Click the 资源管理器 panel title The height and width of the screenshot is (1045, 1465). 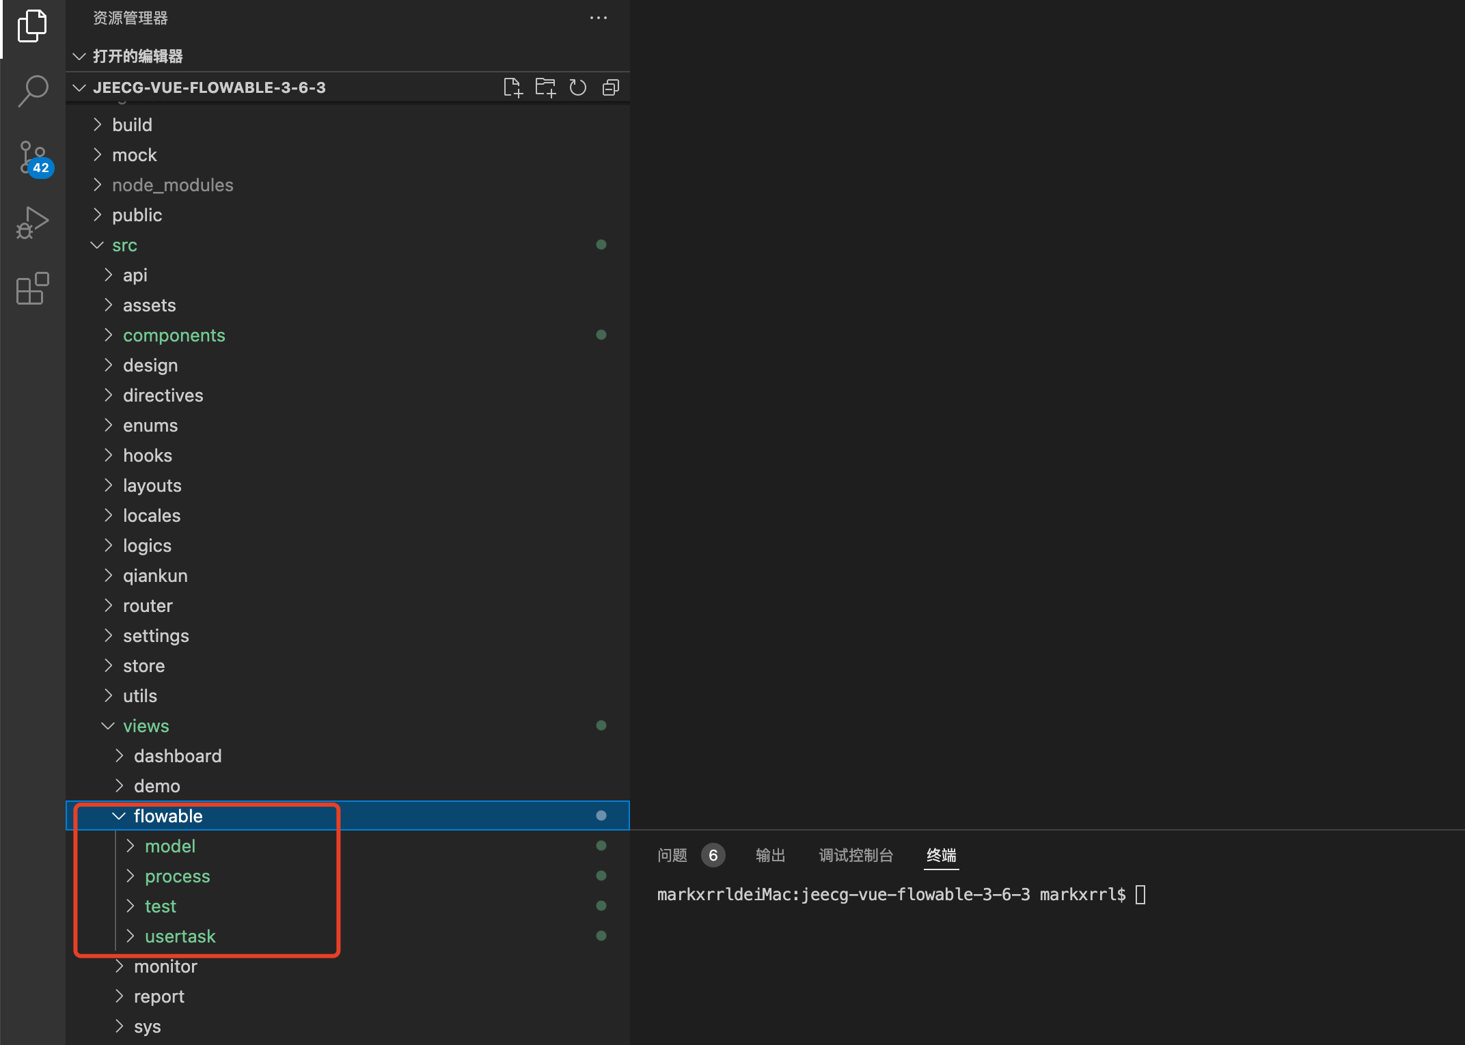click(131, 18)
